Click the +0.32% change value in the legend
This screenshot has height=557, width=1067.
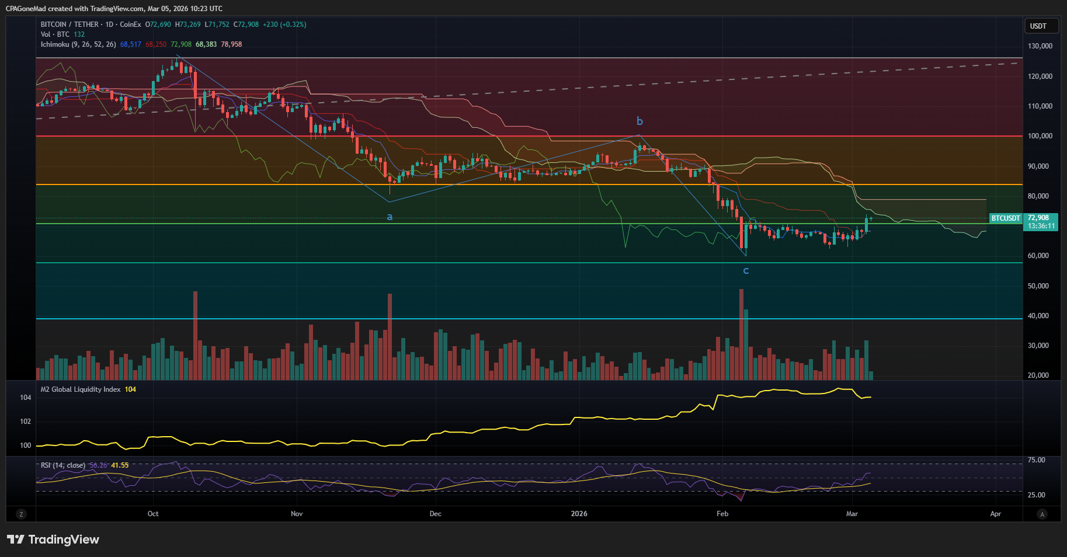tap(291, 24)
